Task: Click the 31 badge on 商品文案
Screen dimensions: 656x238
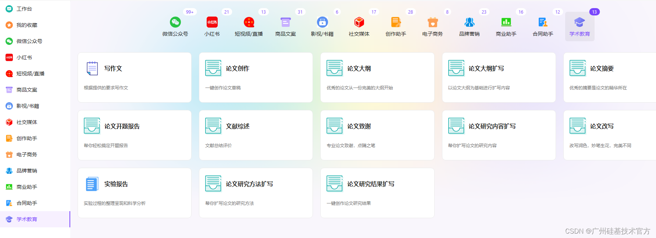Action: 300,12
